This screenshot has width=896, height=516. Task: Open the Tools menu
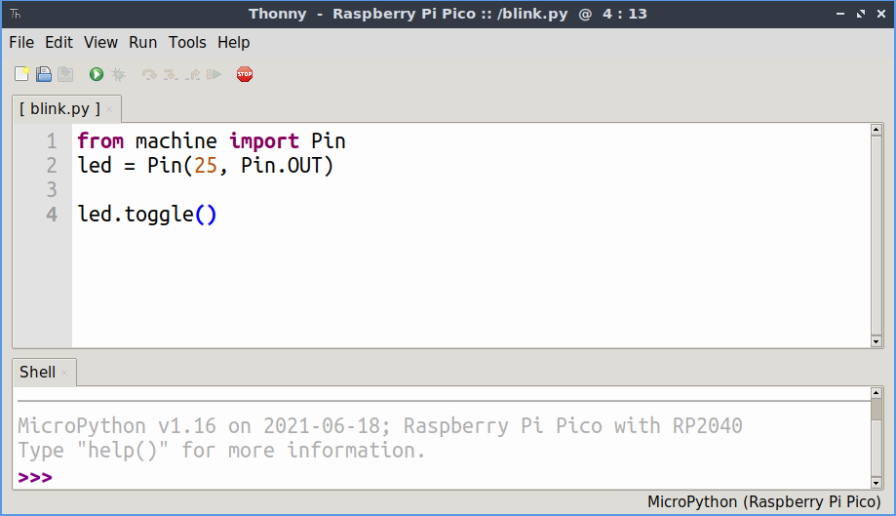pyautogui.click(x=187, y=42)
